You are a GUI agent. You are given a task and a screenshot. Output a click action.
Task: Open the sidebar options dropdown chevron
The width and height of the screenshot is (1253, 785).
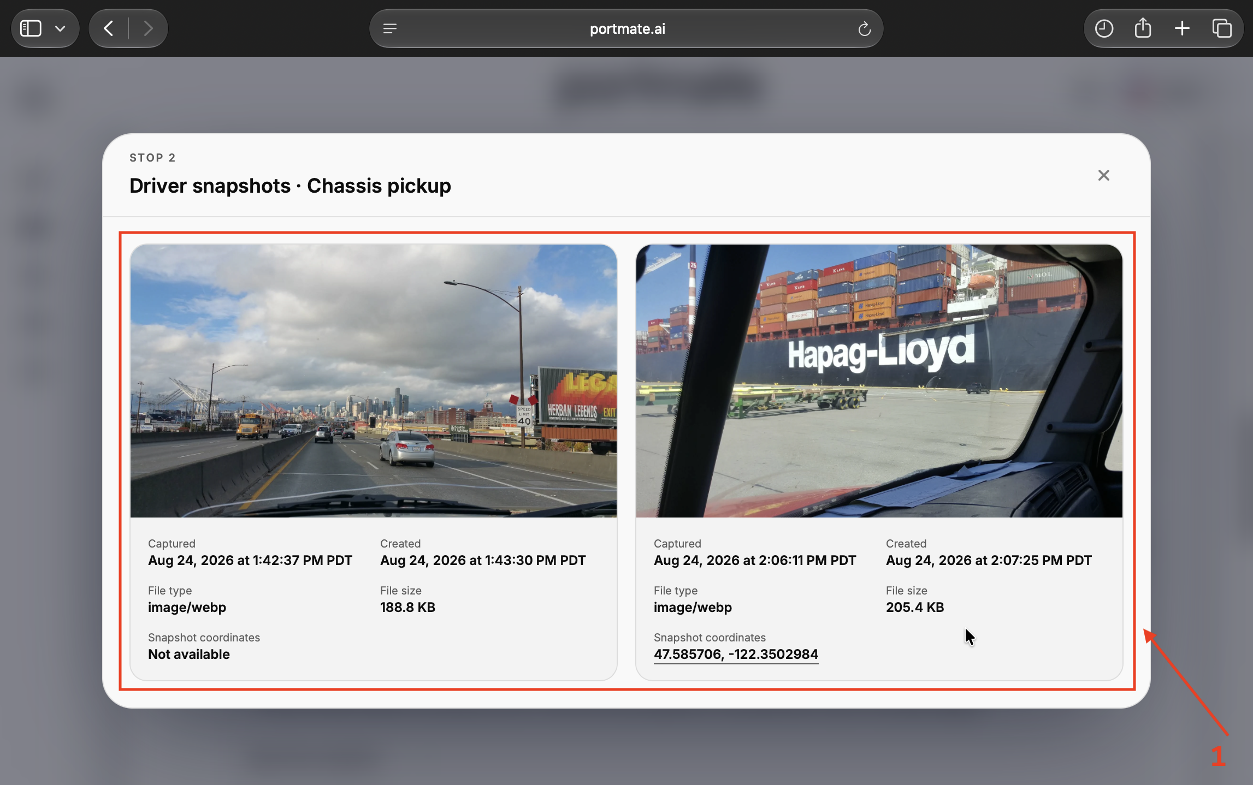tap(61, 28)
